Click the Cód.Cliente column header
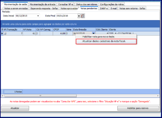The width and height of the screenshot is (162, 118). pyautogui.click(x=102, y=30)
